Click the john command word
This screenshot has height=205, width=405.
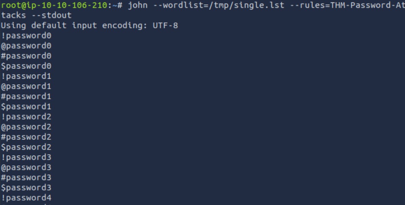(x=138, y=5)
